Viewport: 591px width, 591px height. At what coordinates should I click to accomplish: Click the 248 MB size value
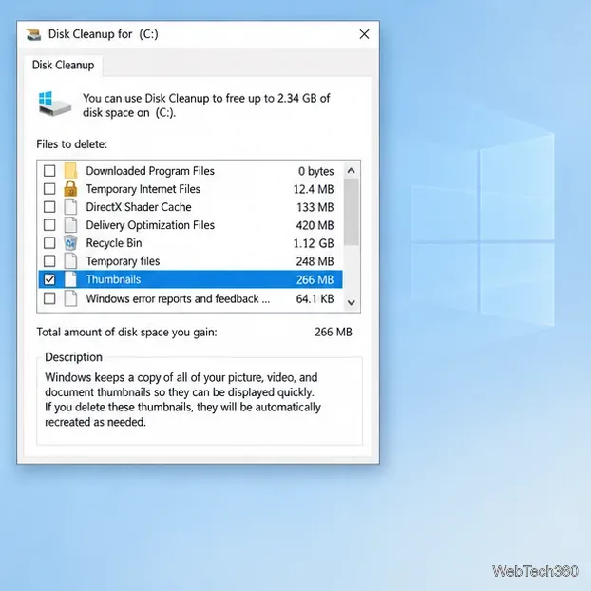(315, 261)
